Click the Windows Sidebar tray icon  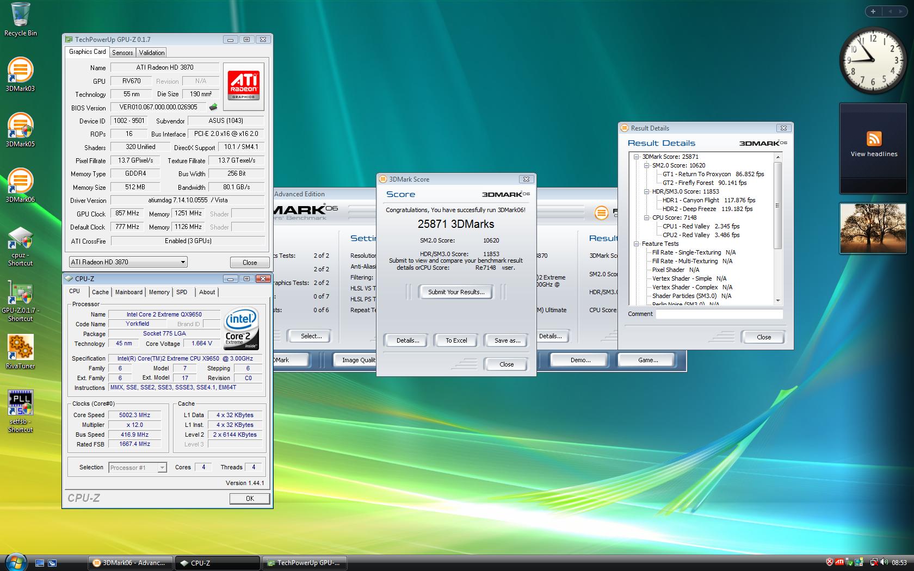(x=859, y=562)
